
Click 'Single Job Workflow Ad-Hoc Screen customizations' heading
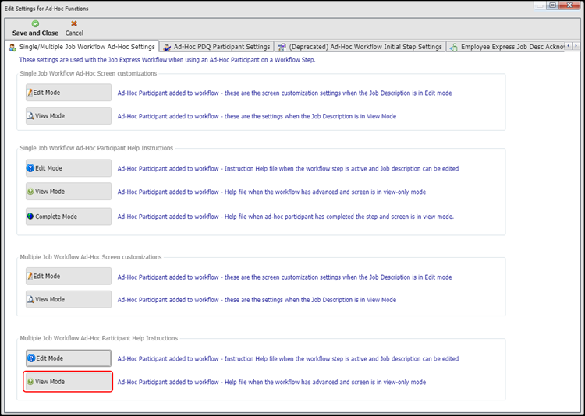coord(88,73)
